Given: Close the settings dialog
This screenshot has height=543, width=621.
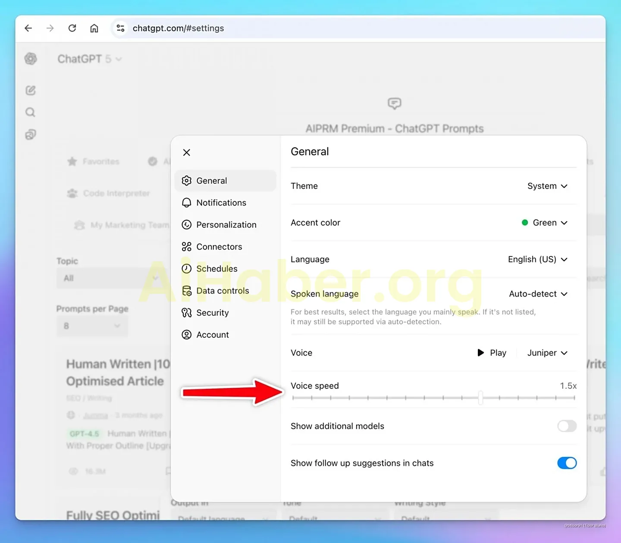Looking at the screenshot, I should 186,152.
